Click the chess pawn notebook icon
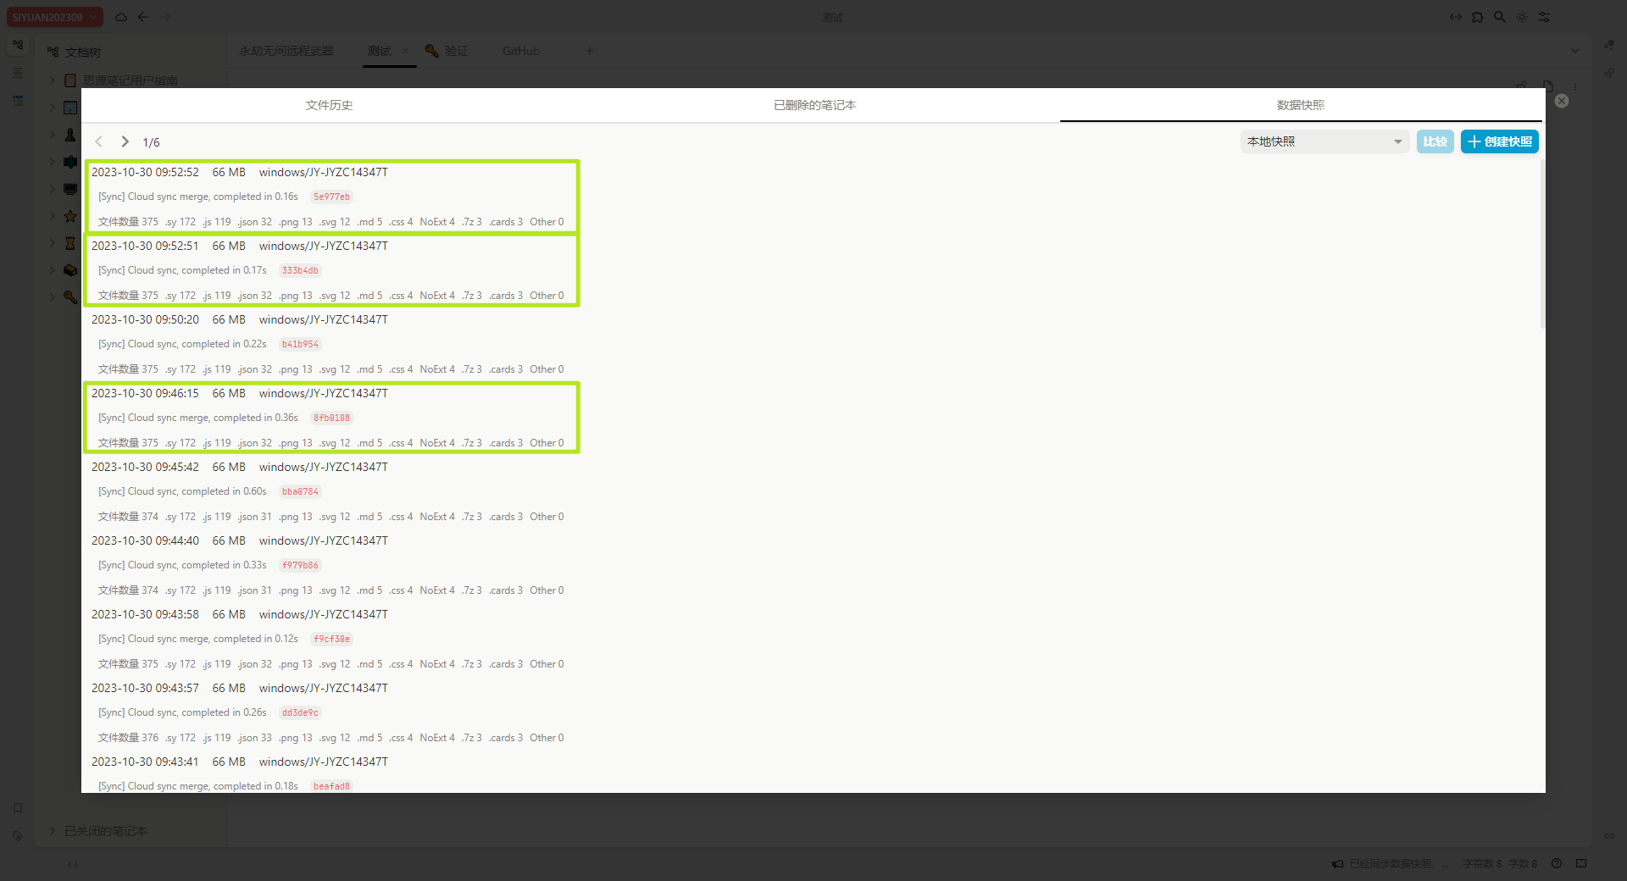 [70, 135]
